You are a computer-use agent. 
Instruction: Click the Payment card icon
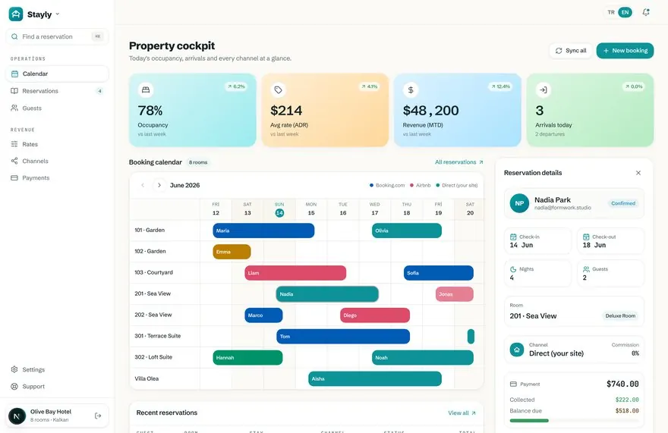[x=513, y=384]
